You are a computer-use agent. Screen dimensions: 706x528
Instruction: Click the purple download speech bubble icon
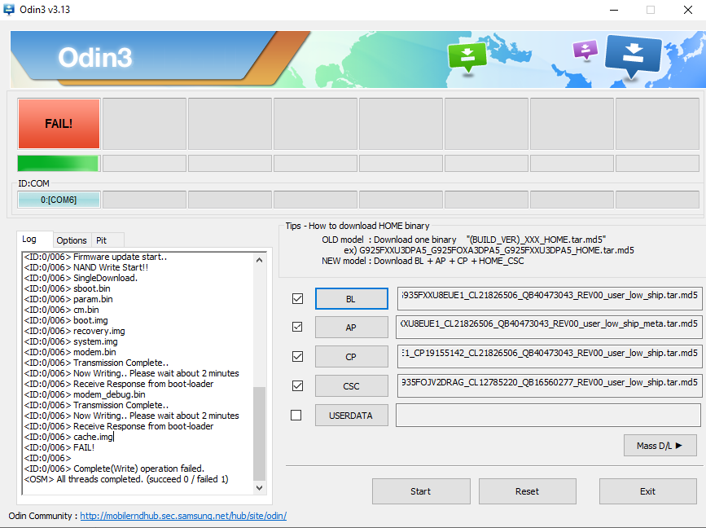(x=585, y=50)
